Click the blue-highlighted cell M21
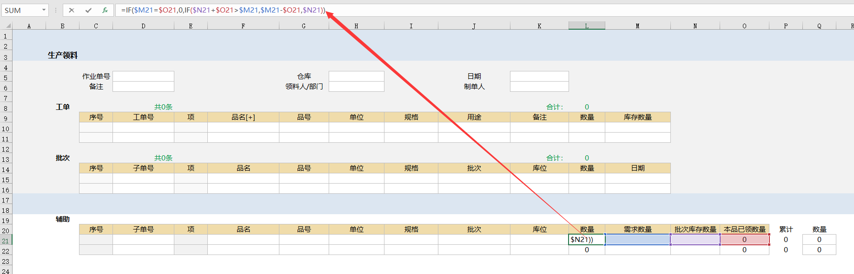Image resolution: width=854 pixels, height=274 pixels. coord(637,240)
